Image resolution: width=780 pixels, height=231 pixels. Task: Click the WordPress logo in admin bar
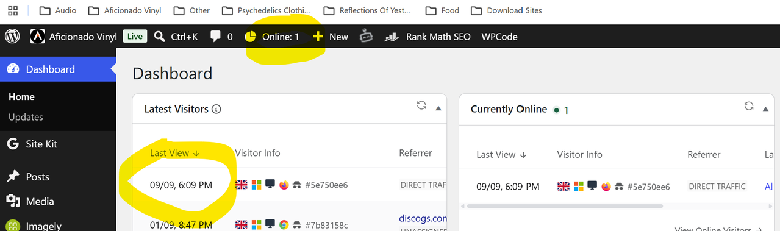click(13, 37)
